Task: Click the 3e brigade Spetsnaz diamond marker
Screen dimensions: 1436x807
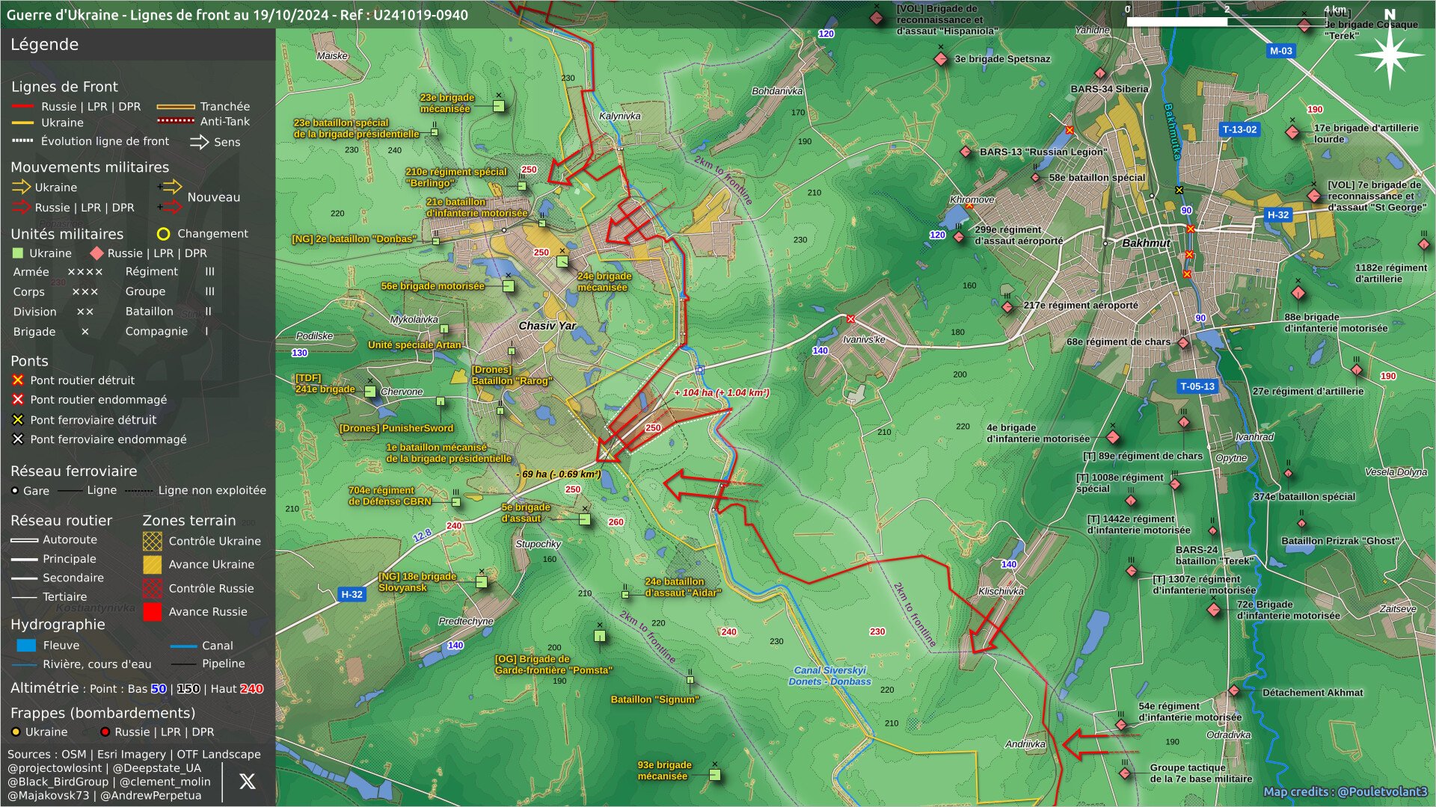Action: pos(941,59)
